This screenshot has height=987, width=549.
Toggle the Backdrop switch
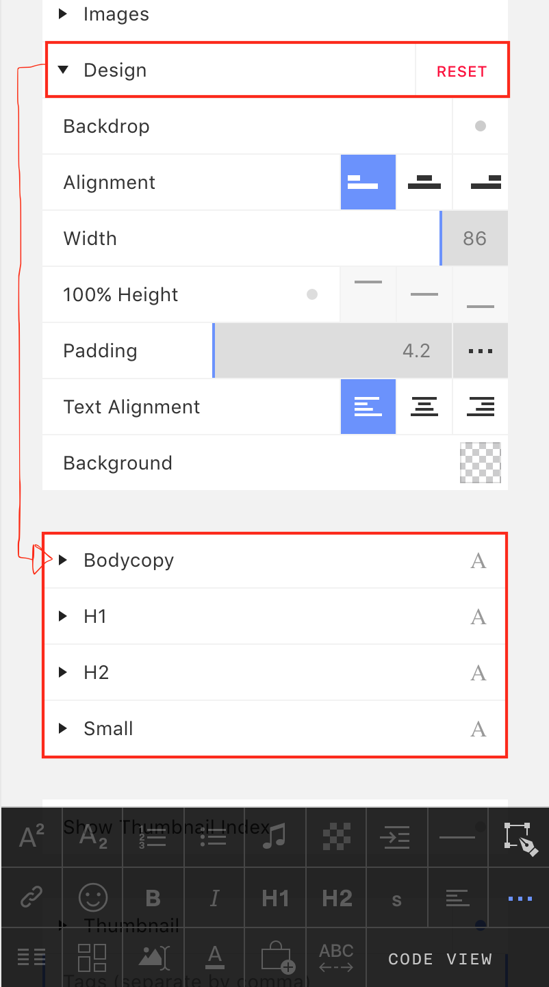click(x=480, y=126)
